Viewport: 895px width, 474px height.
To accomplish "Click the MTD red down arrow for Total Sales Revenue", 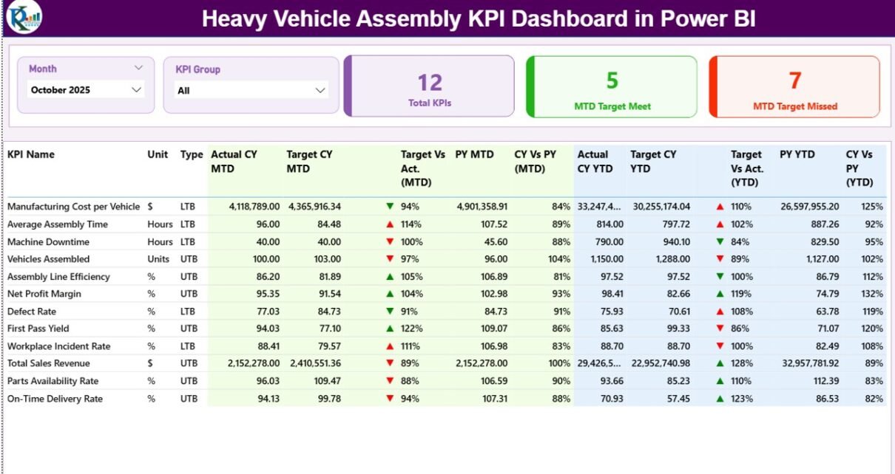I will pyautogui.click(x=390, y=363).
